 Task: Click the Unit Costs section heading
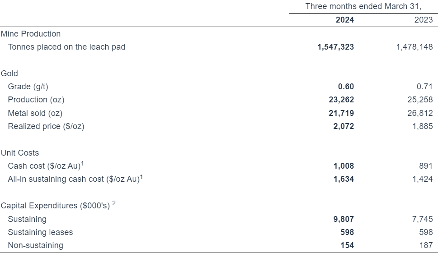click(x=20, y=153)
